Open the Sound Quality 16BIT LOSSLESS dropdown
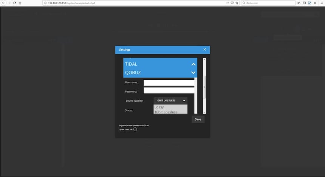 tap(170, 101)
